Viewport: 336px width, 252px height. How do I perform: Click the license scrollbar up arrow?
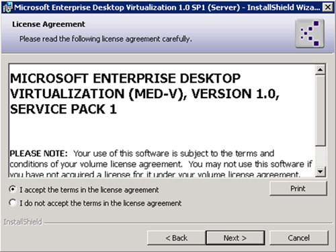pyautogui.click(x=321, y=70)
